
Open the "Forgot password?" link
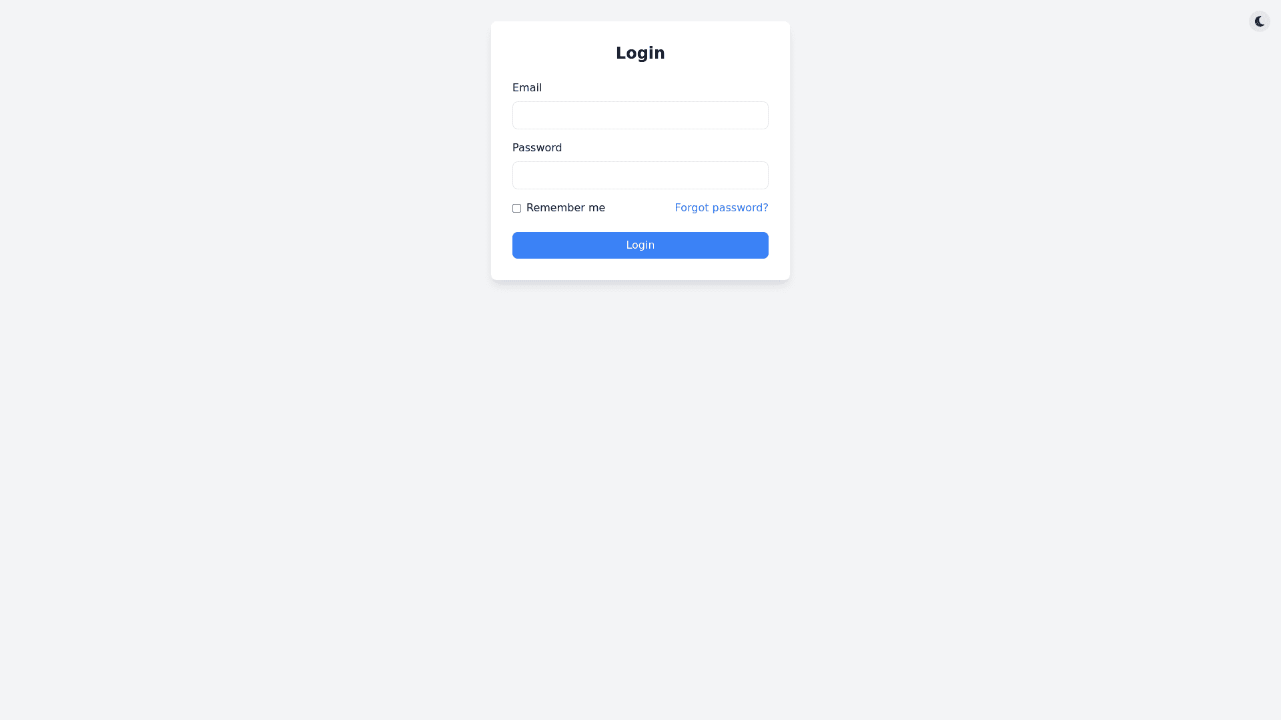click(721, 208)
